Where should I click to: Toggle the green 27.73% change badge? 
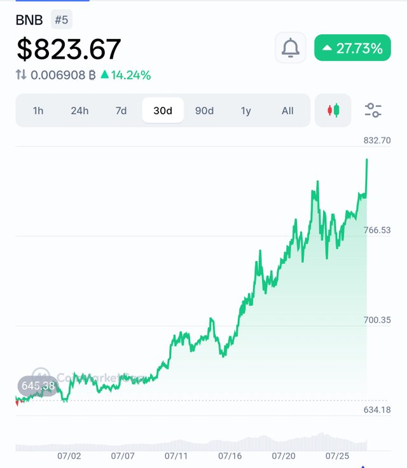pos(352,48)
